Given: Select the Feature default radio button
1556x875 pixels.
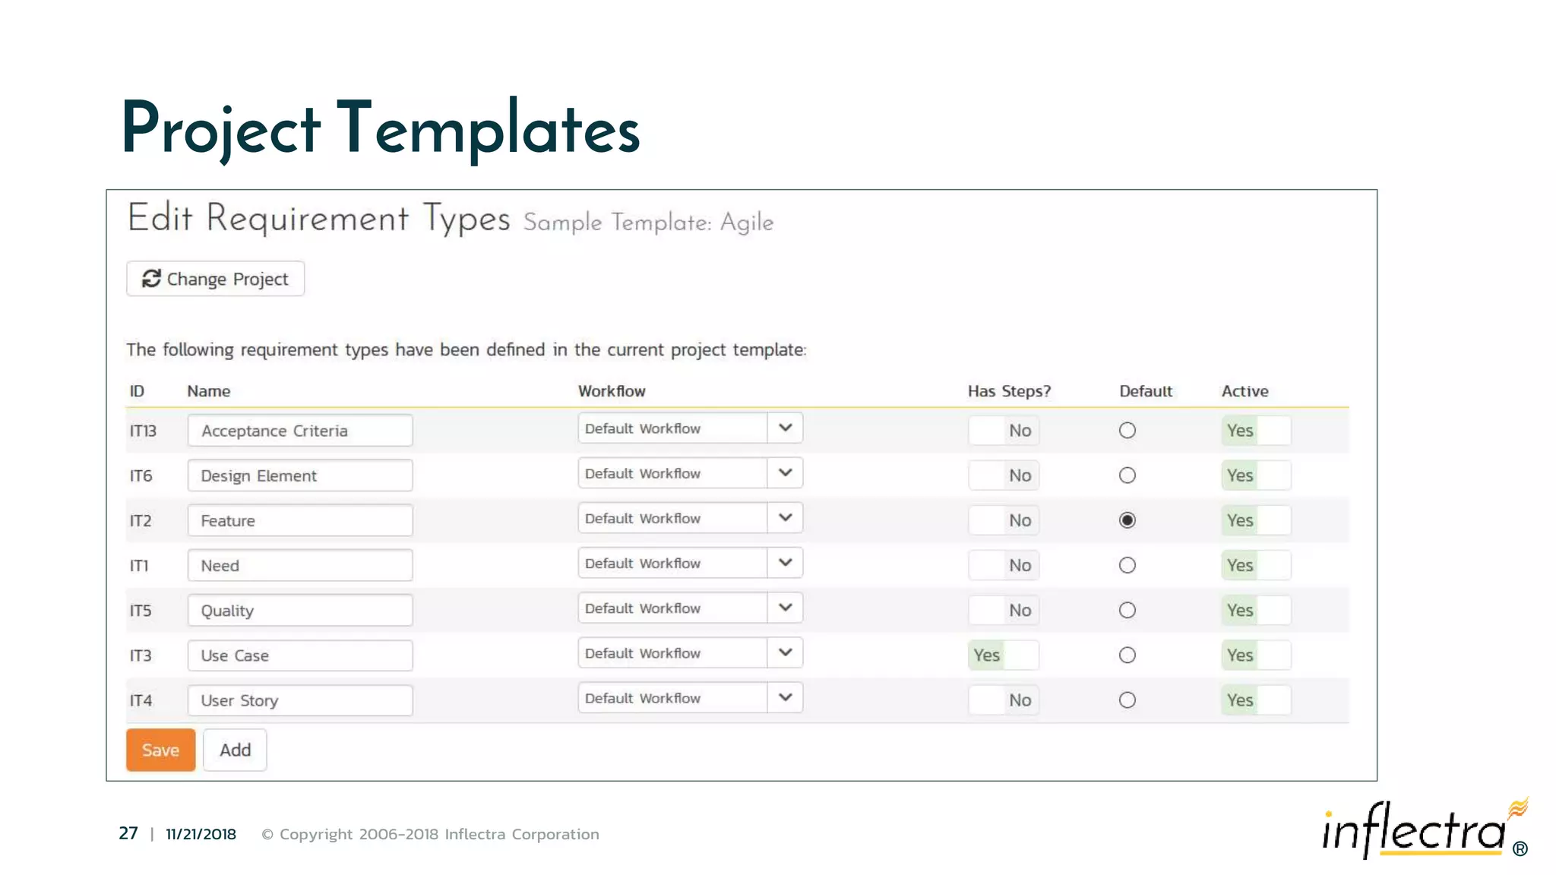Looking at the screenshot, I should coord(1127,520).
